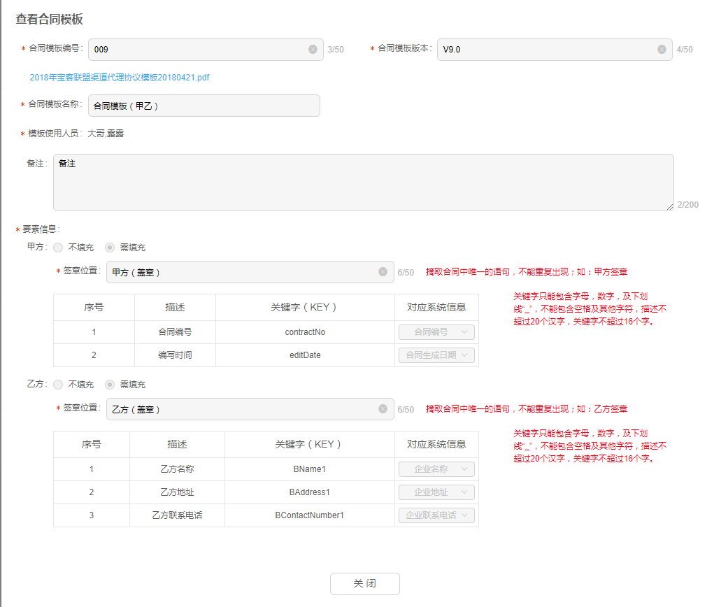Click the 合同模板名称 input field

(x=204, y=106)
